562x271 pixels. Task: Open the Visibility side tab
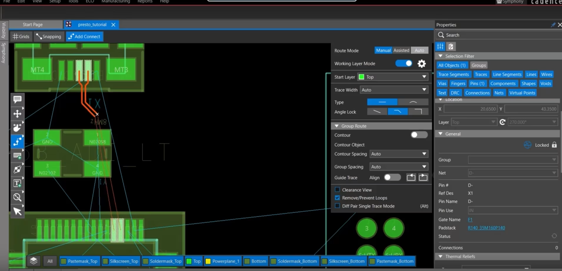[x=4, y=31]
